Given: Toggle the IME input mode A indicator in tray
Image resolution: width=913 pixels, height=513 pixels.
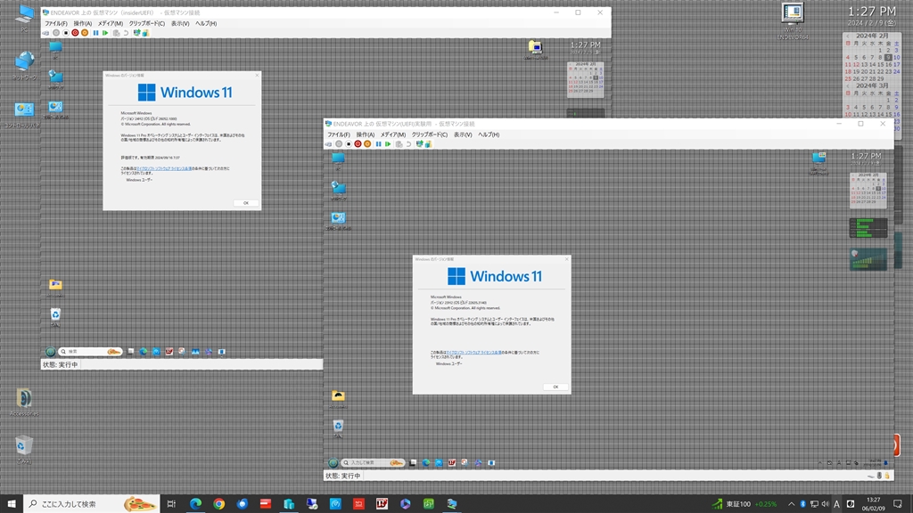Looking at the screenshot, I should 836,504.
